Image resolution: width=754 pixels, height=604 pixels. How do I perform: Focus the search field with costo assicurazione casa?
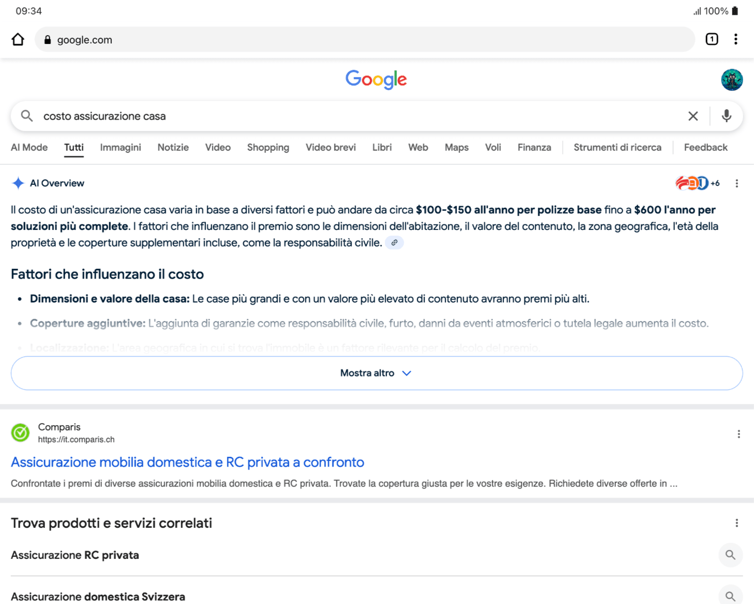click(x=352, y=116)
